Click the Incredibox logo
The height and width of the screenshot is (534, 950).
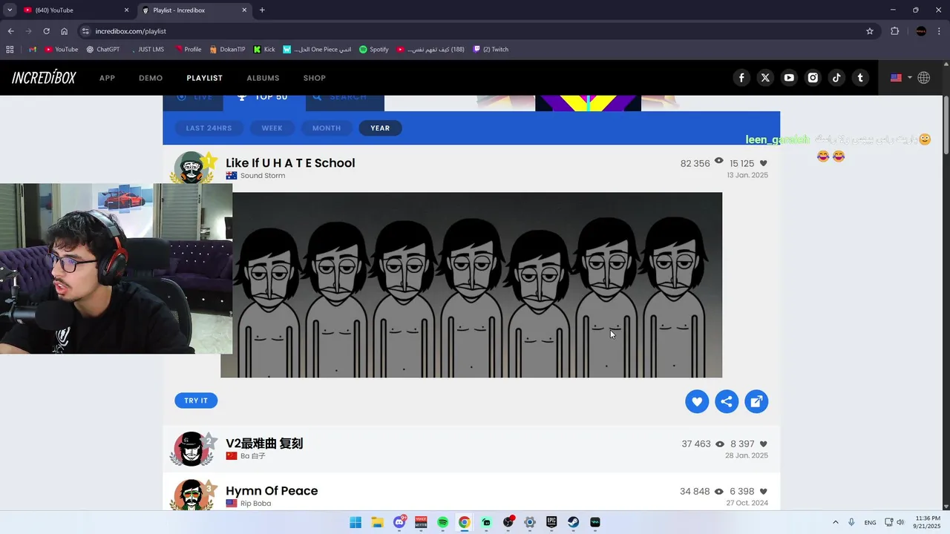(44, 78)
